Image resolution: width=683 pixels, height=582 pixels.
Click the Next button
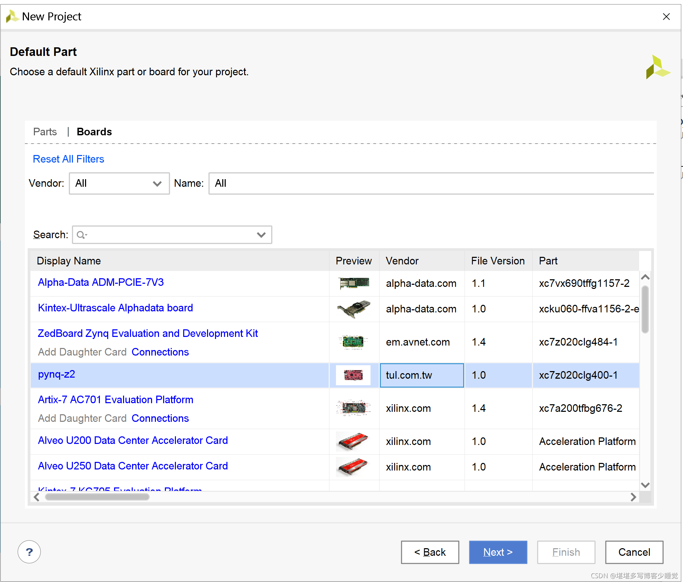pyautogui.click(x=498, y=552)
